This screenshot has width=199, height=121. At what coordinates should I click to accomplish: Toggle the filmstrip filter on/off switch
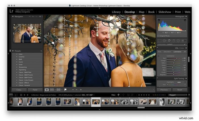click(x=189, y=95)
